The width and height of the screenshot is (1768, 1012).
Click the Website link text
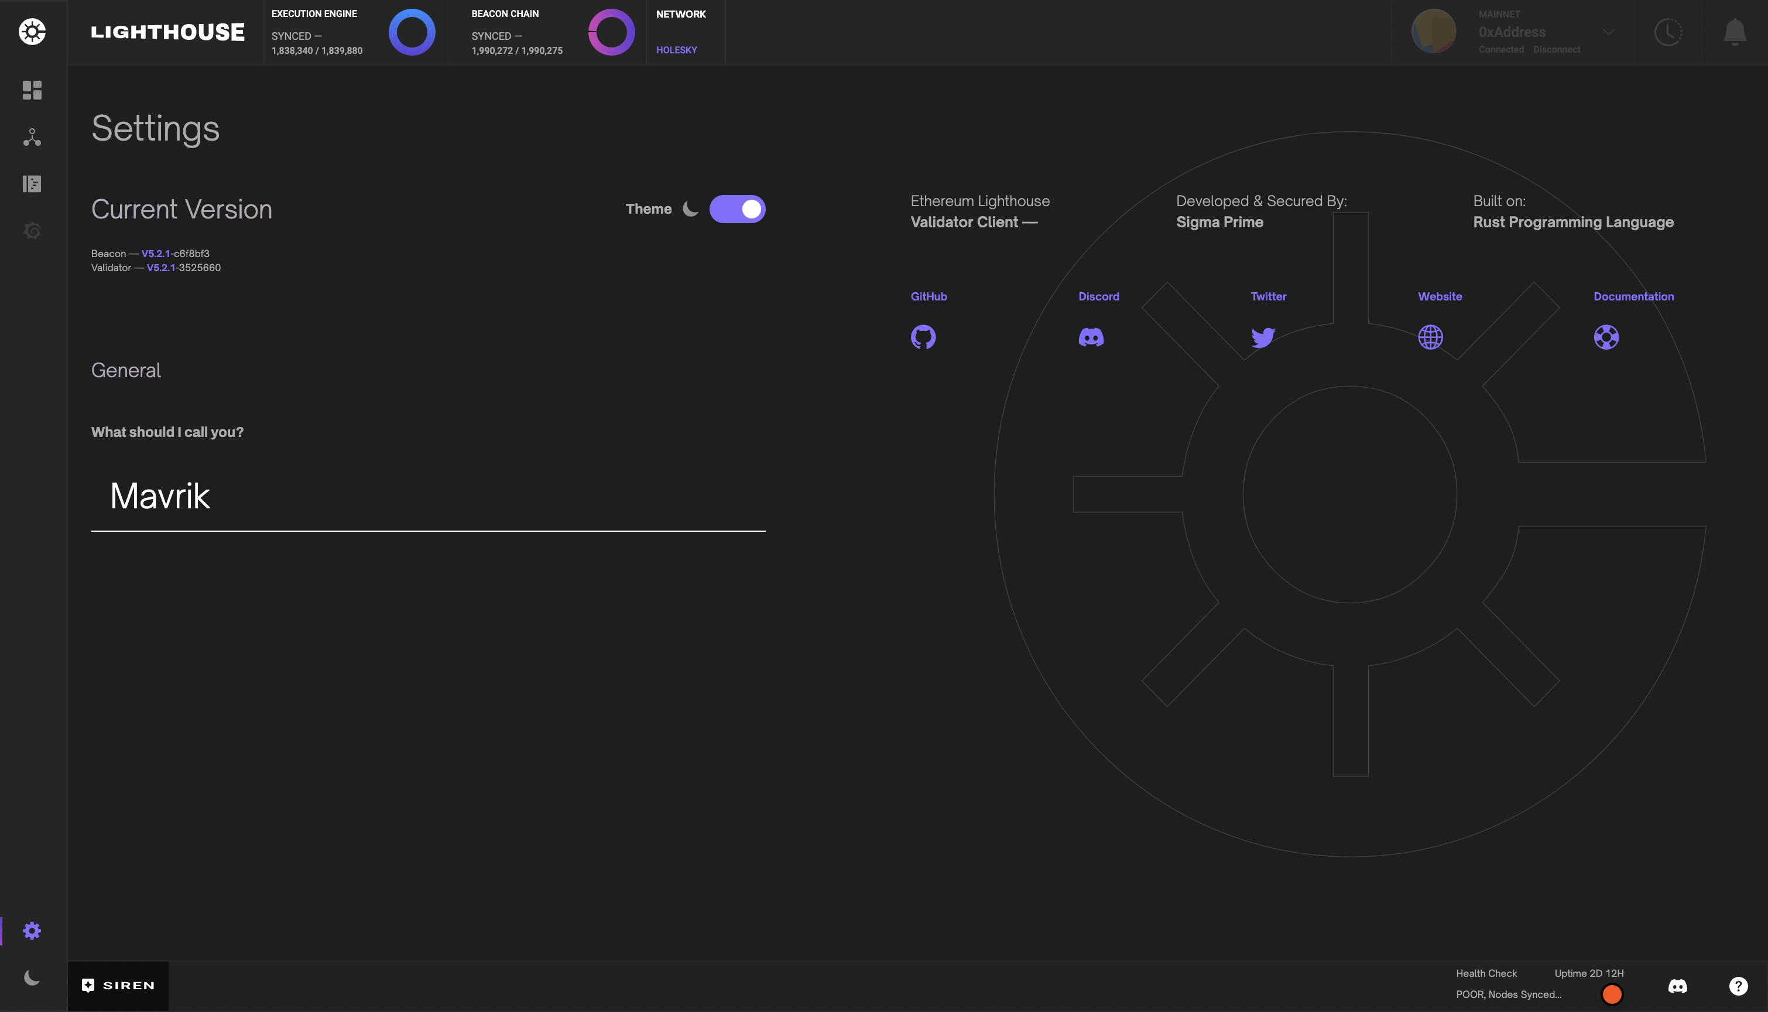coord(1440,297)
